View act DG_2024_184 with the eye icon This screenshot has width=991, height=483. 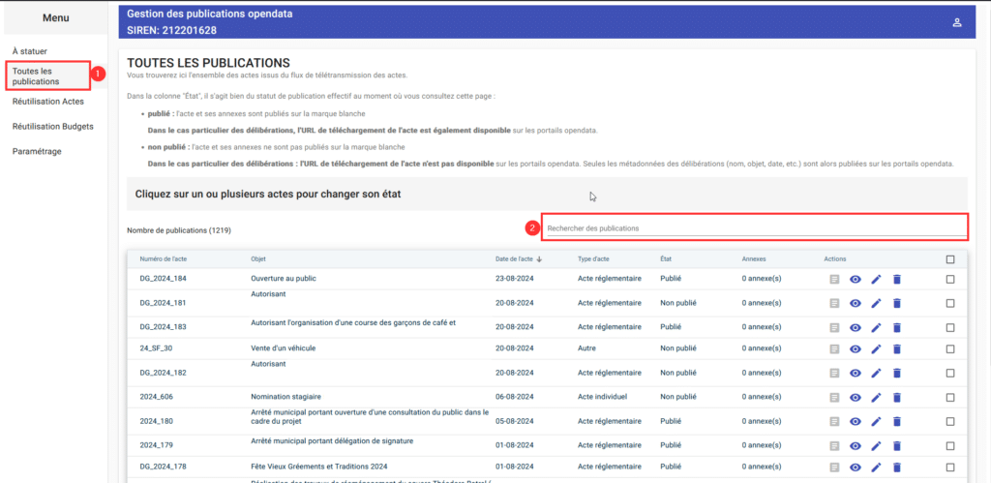pyautogui.click(x=856, y=279)
